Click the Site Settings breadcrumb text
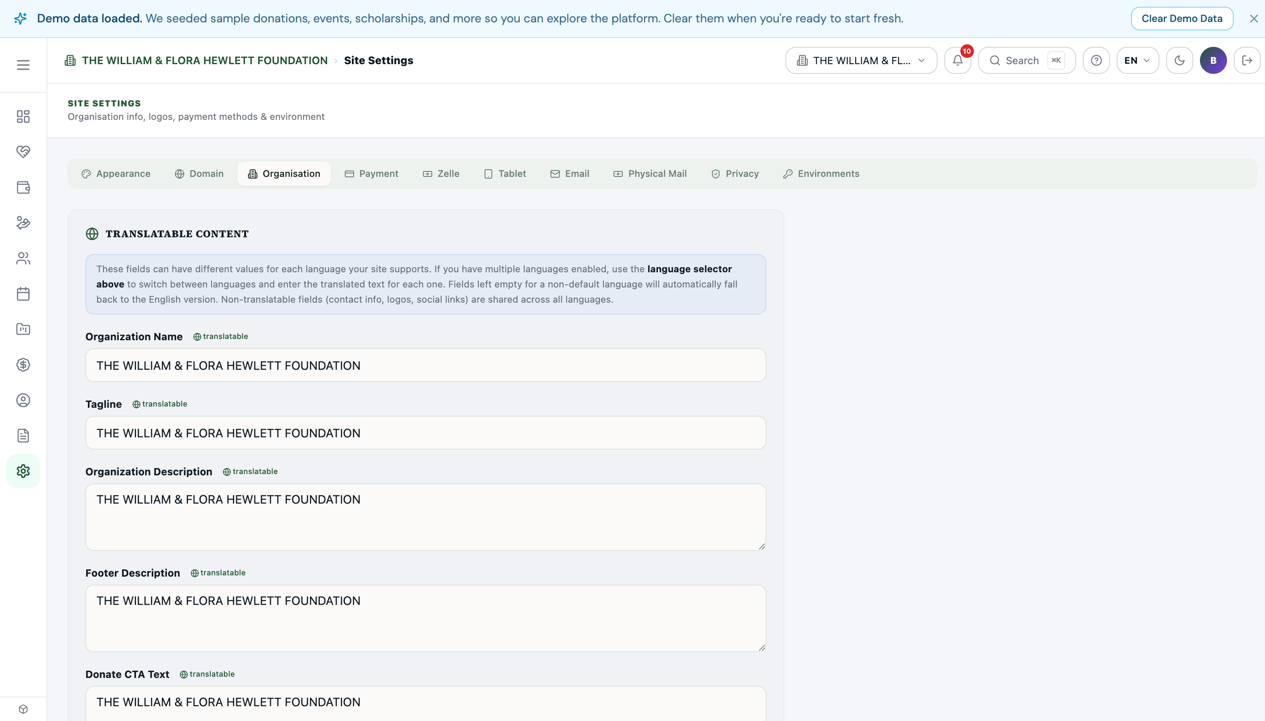 pyautogui.click(x=379, y=60)
